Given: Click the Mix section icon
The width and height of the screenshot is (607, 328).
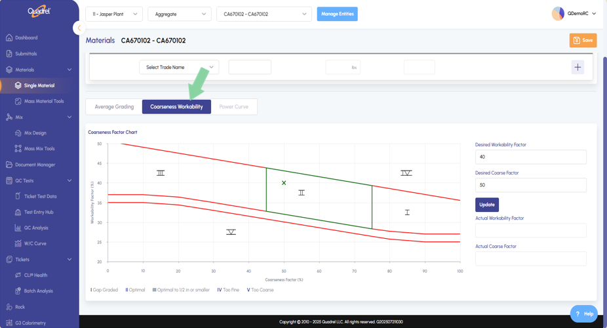Looking at the screenshot, I should pyautogui.click(x=9, y=117).
